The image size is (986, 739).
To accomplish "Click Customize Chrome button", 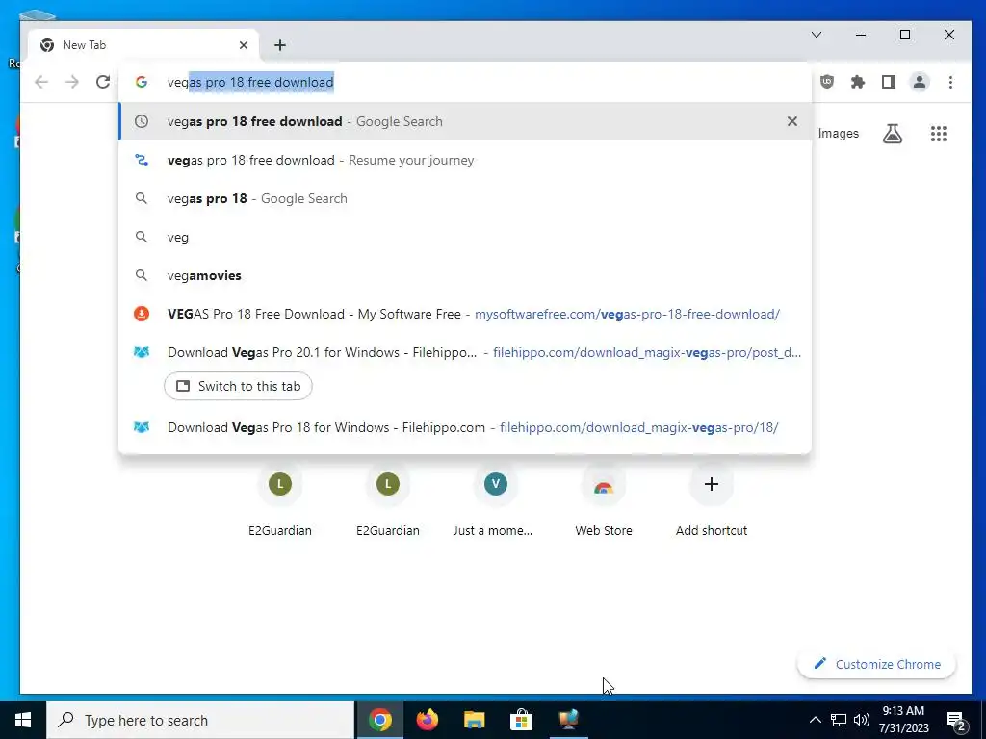I will click(876, 664).
